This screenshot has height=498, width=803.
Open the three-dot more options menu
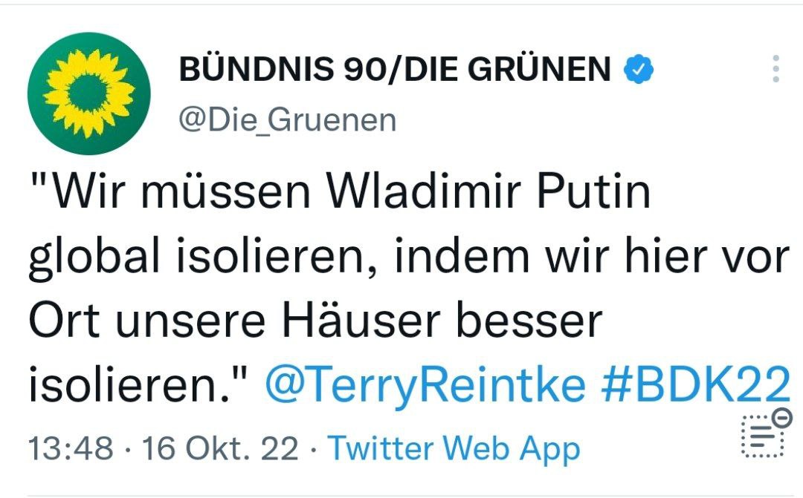coord(775,69)
